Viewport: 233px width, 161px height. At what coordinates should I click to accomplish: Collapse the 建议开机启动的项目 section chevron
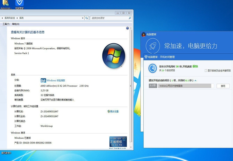pos(195,80)
